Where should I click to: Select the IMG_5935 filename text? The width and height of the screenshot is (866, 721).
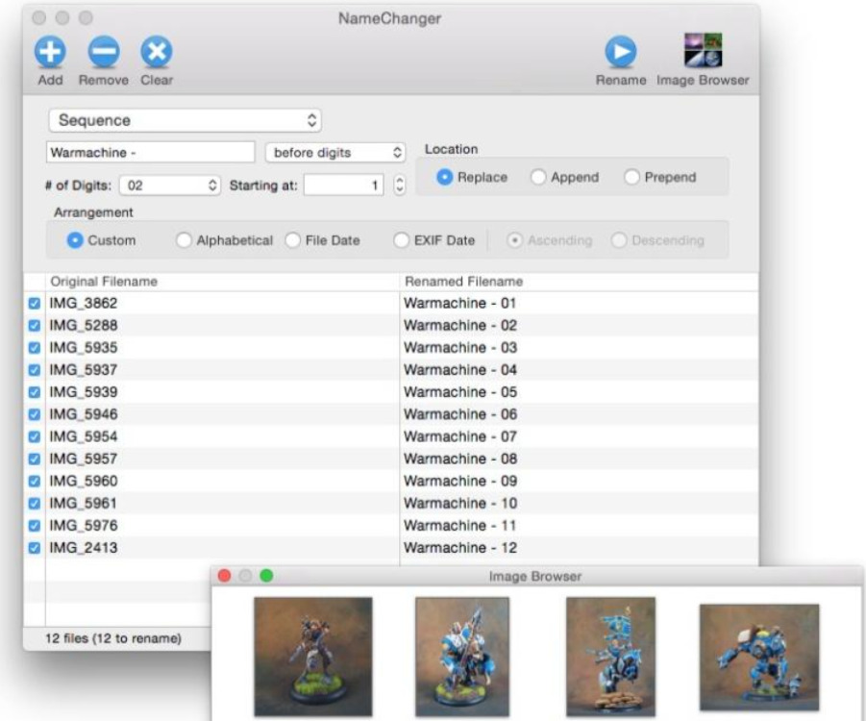pyautogui.click(x=84, y=347)
